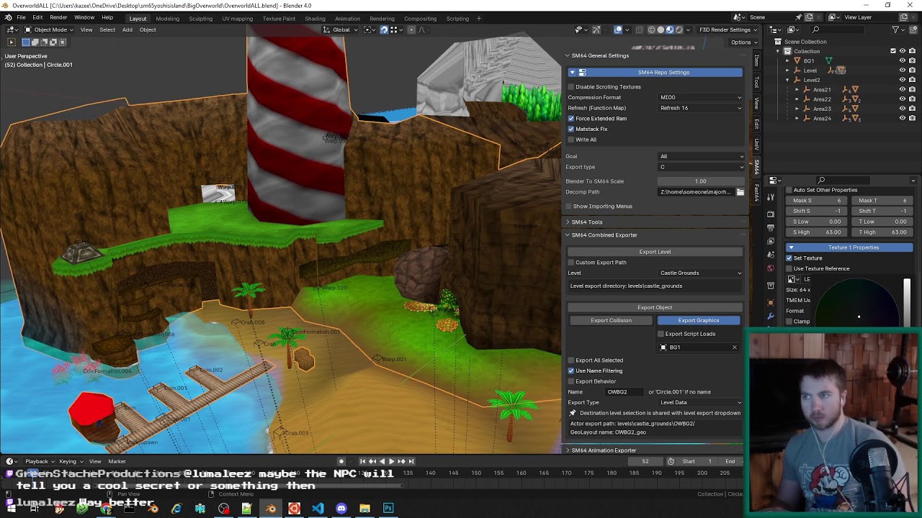Click the Blender To SM64 Scale field

click(x=700, y=181)
